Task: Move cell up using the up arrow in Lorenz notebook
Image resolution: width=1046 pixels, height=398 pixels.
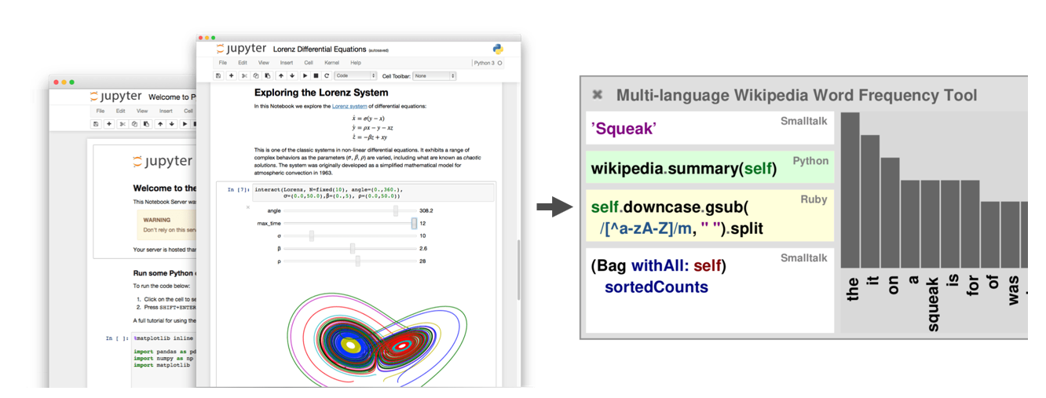Action: tap(280, 76)
